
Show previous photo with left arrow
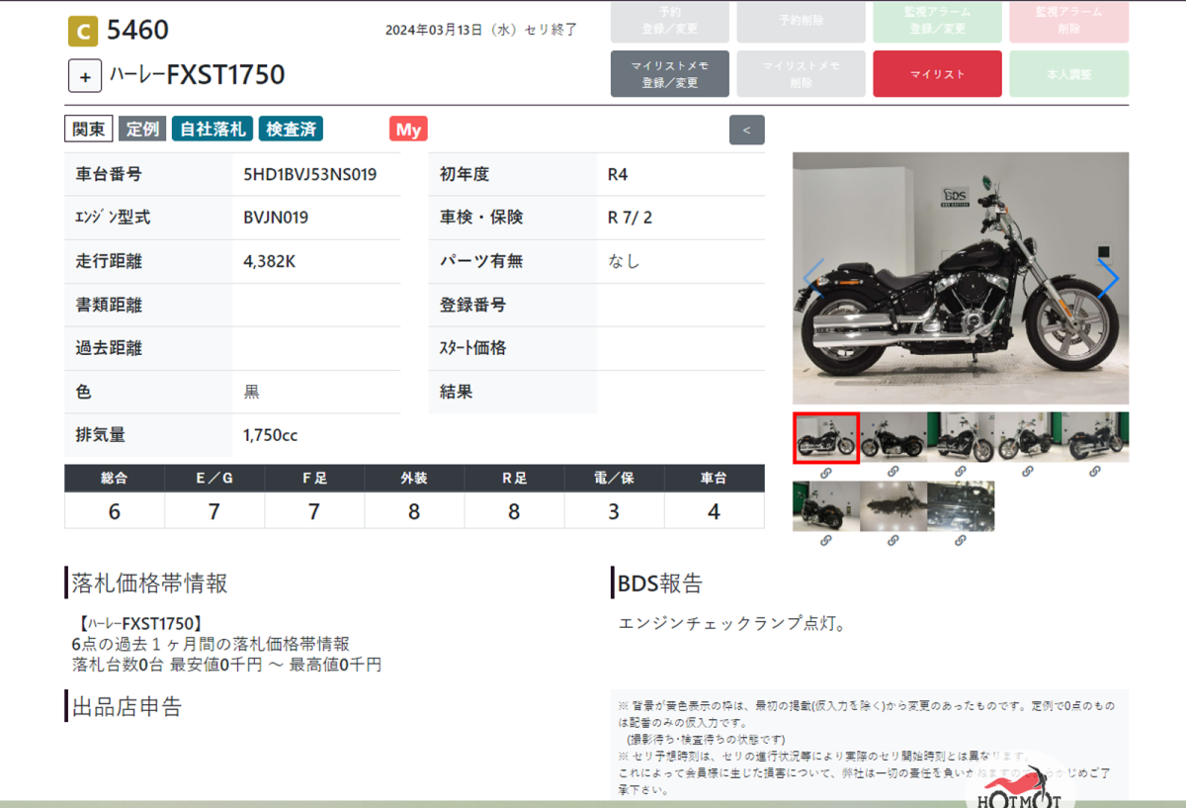pyautogui.click(x=813, y=278)
